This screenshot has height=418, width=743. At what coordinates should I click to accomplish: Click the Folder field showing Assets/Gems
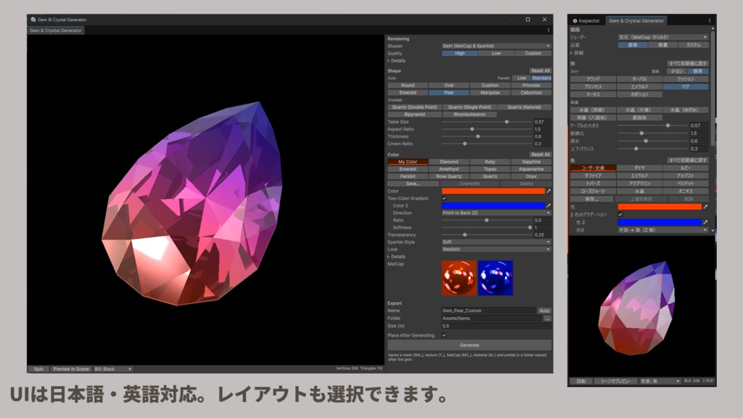492,319
